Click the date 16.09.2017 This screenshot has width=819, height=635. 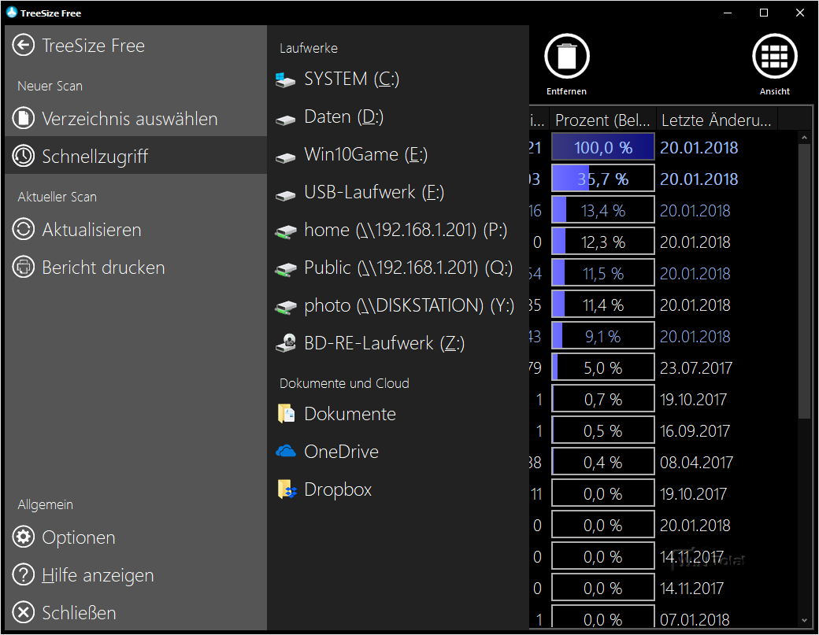(x=695, y=431)
